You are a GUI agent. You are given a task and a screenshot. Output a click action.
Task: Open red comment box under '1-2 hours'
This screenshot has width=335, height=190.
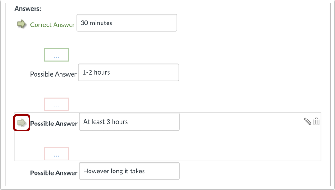[x=56, y=104]
